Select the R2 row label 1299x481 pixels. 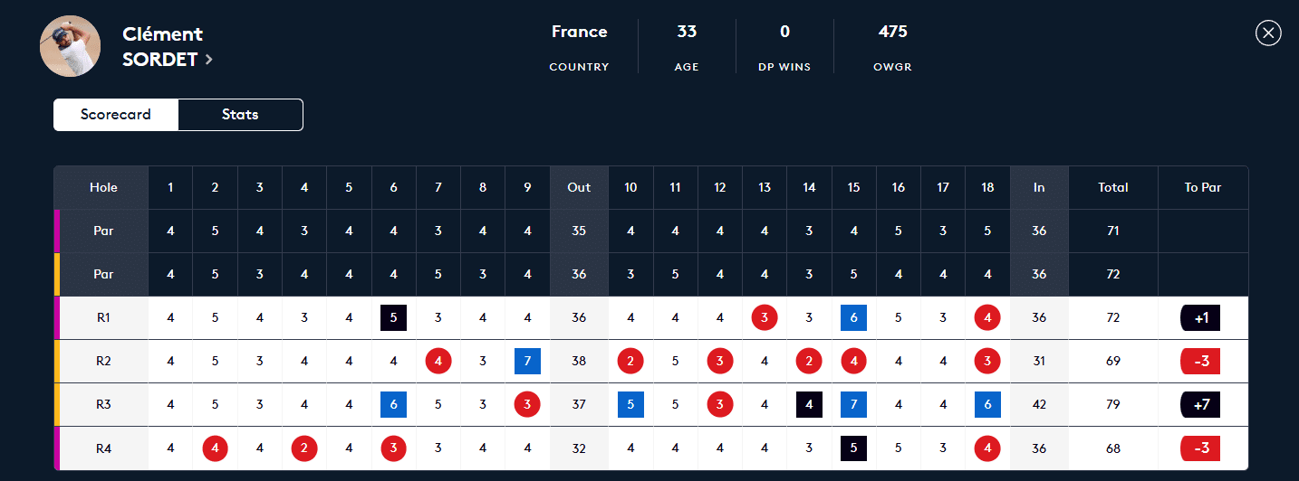click(x=103, y=362)
